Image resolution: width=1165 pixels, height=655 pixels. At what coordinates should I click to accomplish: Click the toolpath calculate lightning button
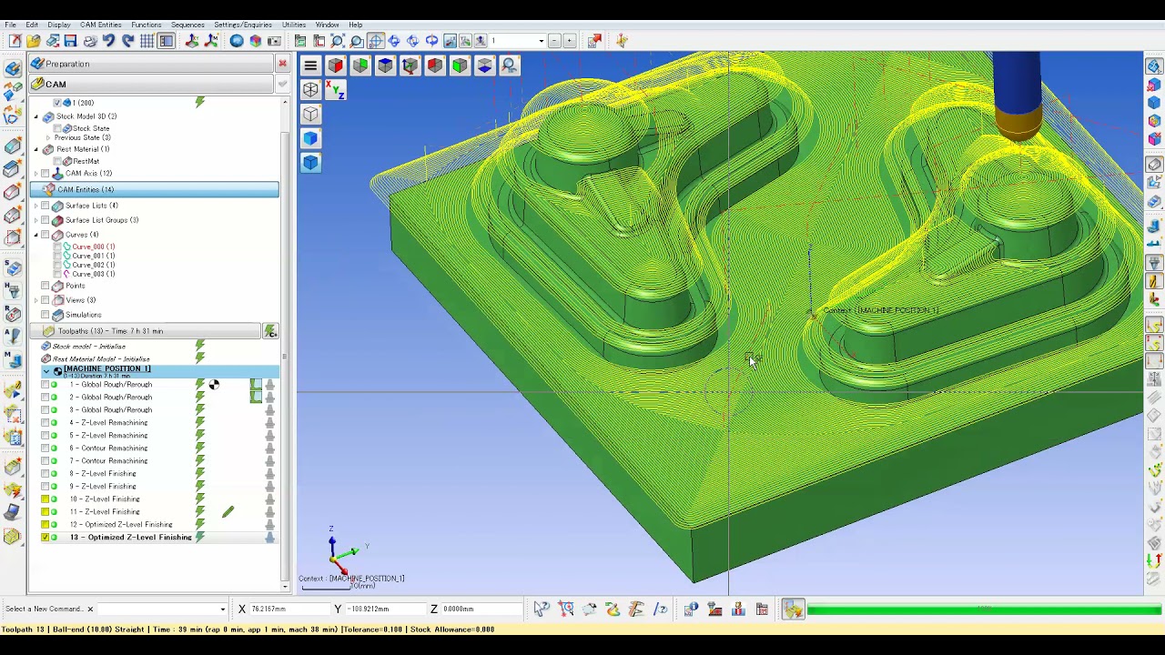coord(270,331)
